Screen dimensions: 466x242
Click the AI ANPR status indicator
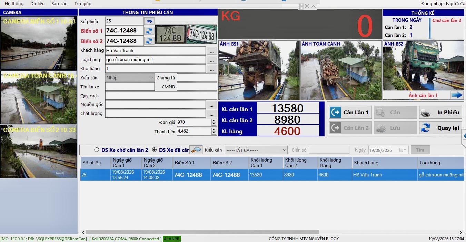click(x=172, y=239)
